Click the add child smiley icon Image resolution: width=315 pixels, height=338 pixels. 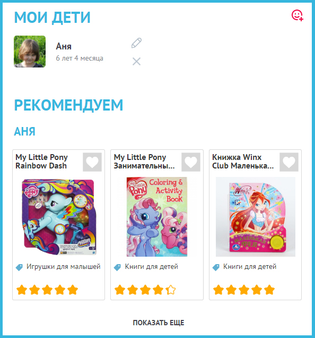(x=297, y=15)
